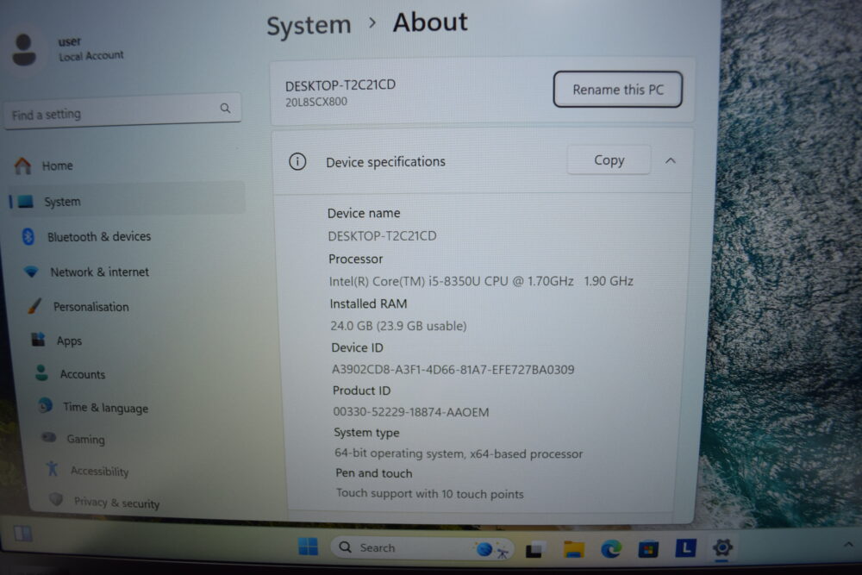Launch File Explorer from the taskbar
The height and width of the screenshot is (575, 862).
coord(573,548)
